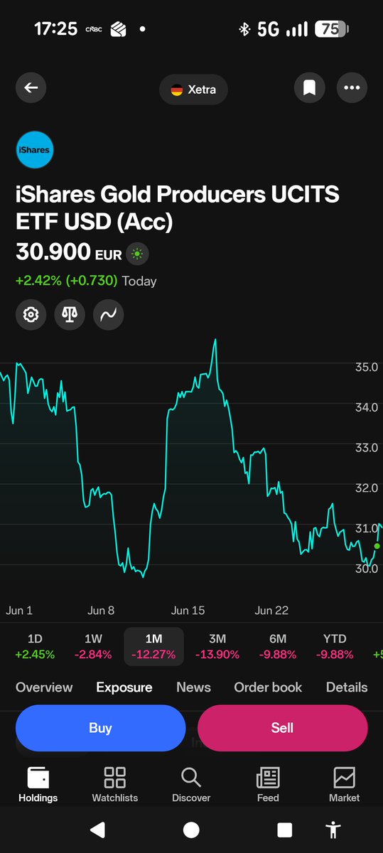Select the 1W time range
The height and width of the screenshot is (853, 383).
tap(93, 647)
